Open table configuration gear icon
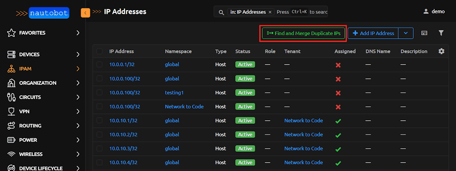The width and height of the screenshot is (456, 171). click(x=441, y=51)
